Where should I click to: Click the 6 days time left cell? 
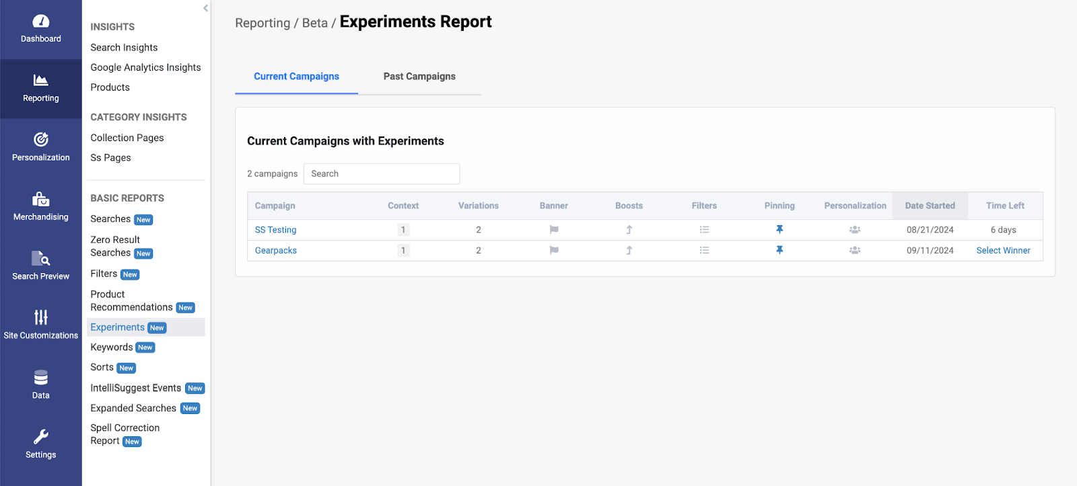pos(1003,230)
